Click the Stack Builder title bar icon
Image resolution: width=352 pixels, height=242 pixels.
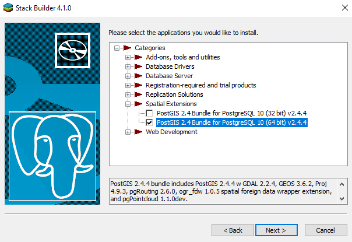point(9,9)
